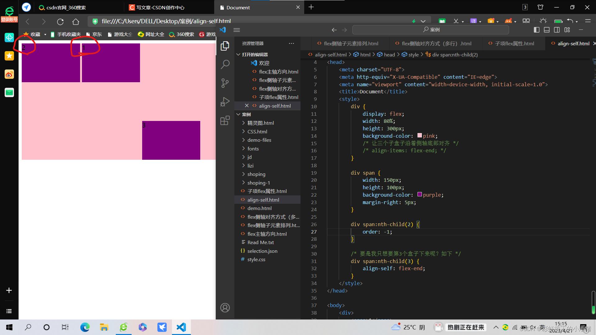This screenshot has width=596, height=335.
Task: Go forward in VS Code navigation history
Action: (x=344, y=30)
